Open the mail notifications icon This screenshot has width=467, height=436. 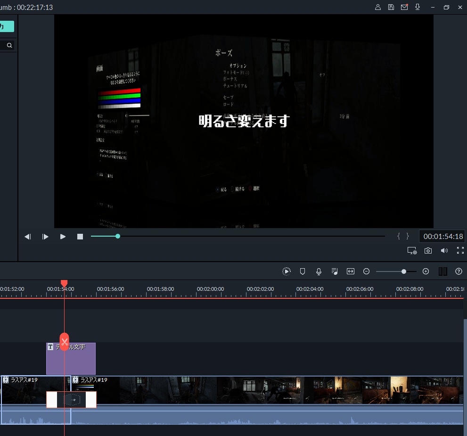(x=404, y=7)
